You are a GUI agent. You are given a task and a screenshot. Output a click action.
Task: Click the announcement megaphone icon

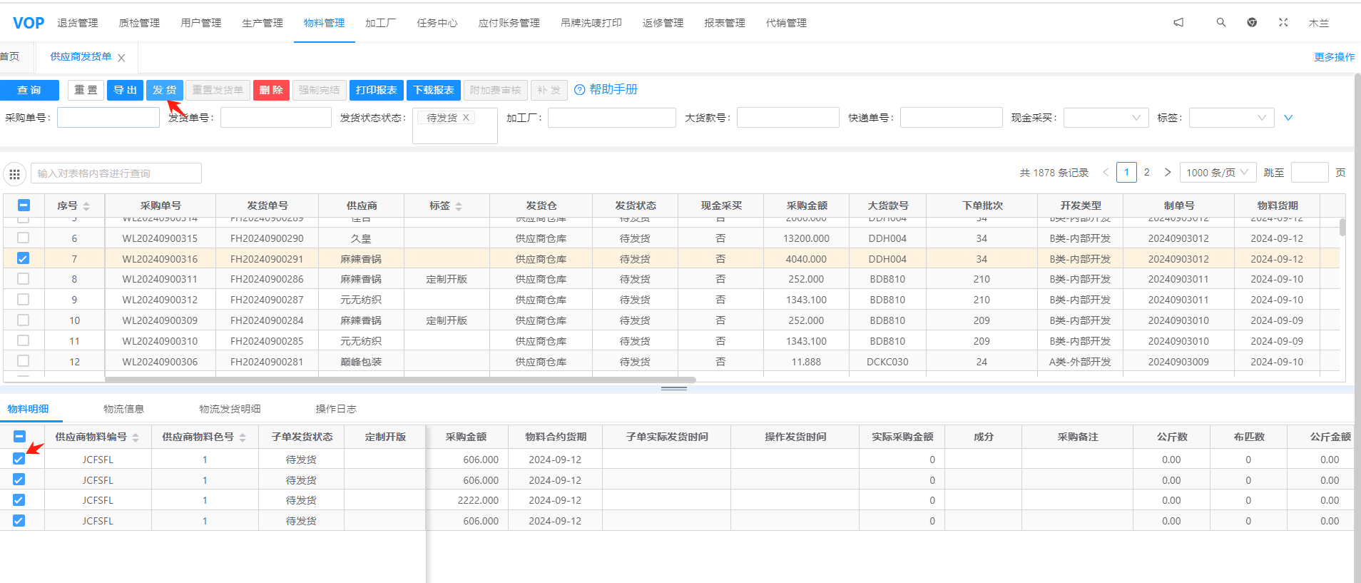click(1178, 23)
